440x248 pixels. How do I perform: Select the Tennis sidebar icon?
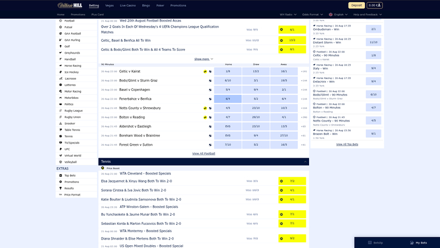click(x=60, y=136)
